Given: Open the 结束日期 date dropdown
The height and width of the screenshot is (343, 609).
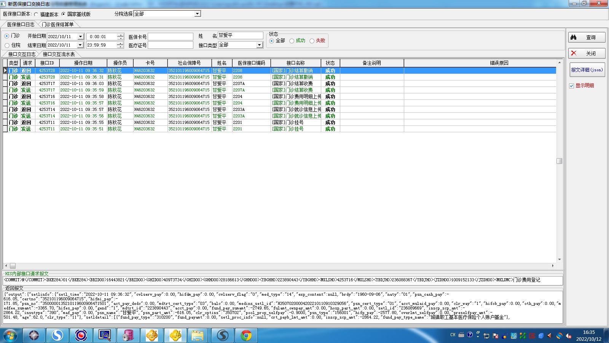Looking at the screenshot, I should 80,45.
